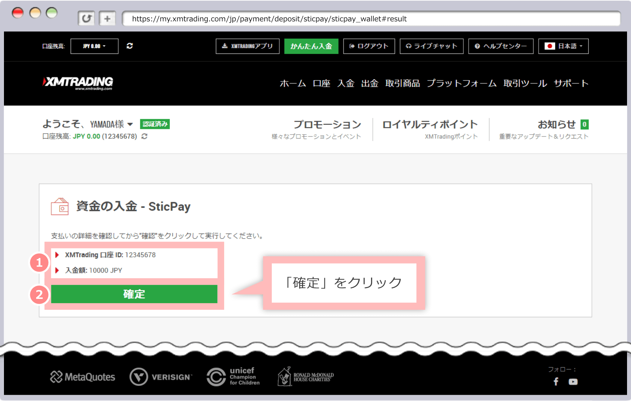The image size is (631, 401).
Task: Click the ログアウト button
Action: coord(369,46)
